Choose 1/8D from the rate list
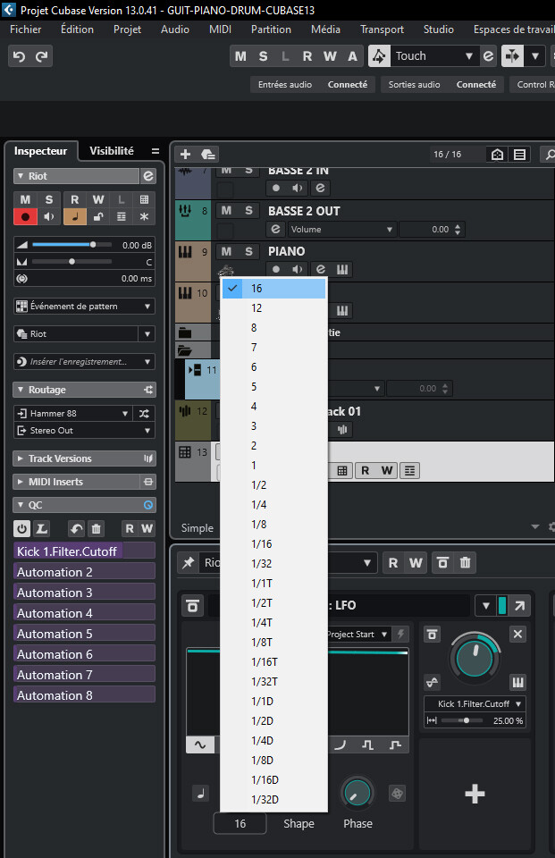The width and height of the screenshot is (555, 858). (273, 760)
